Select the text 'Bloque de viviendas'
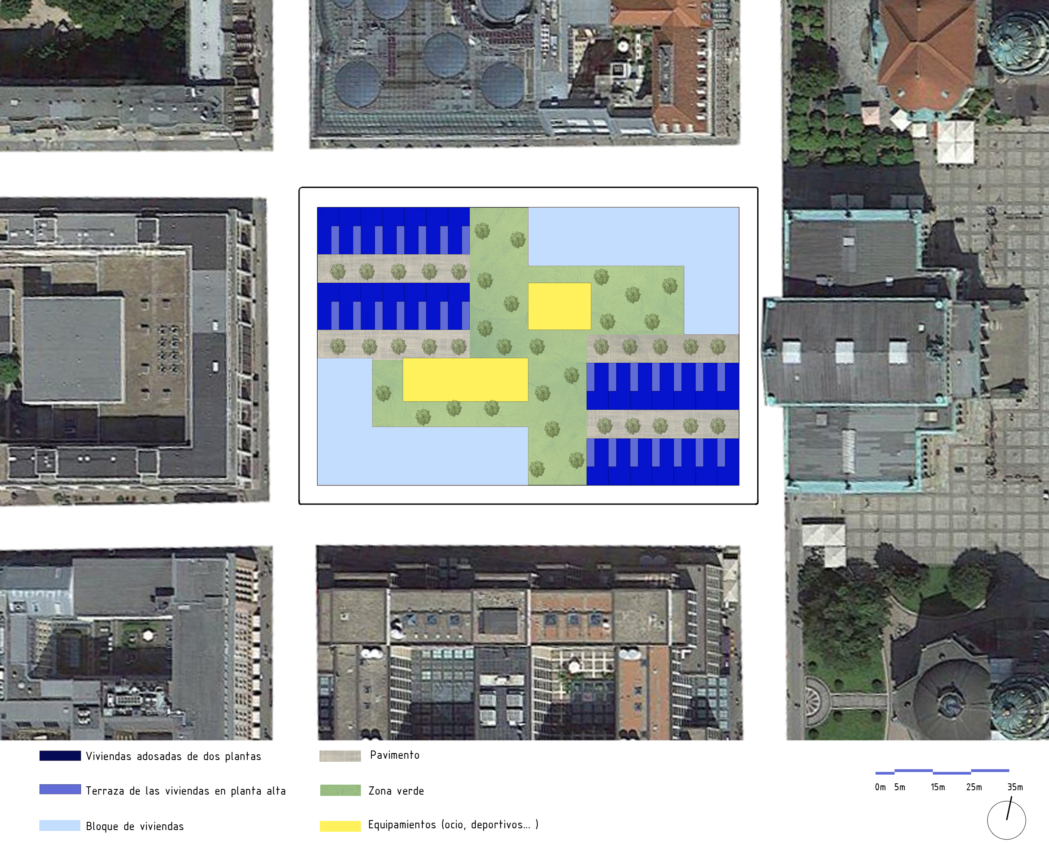The width and height of the screenshot is (1049, 843). click(135, 826)
